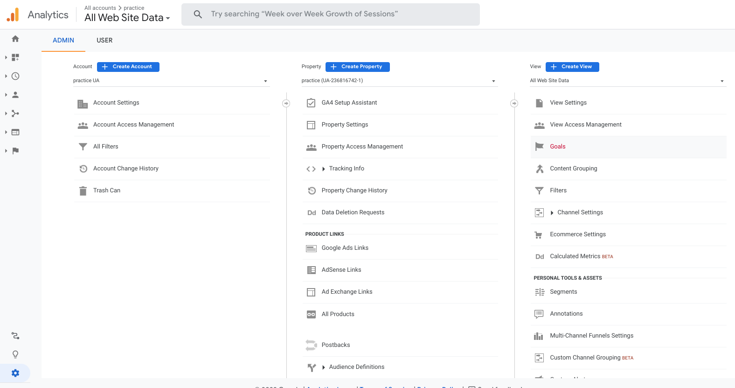Open the practice UA account dropdown
The height and width of the screenshot is (388, 735).
pos(171,80)
